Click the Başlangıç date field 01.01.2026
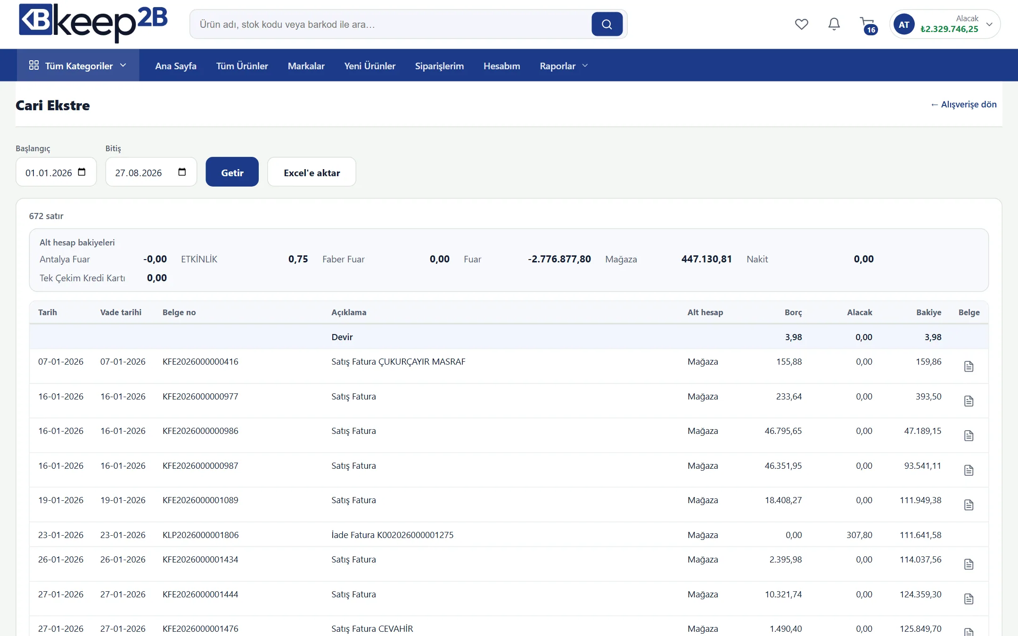The height and width of the screenshot is (636, 1018). (56, 172)
